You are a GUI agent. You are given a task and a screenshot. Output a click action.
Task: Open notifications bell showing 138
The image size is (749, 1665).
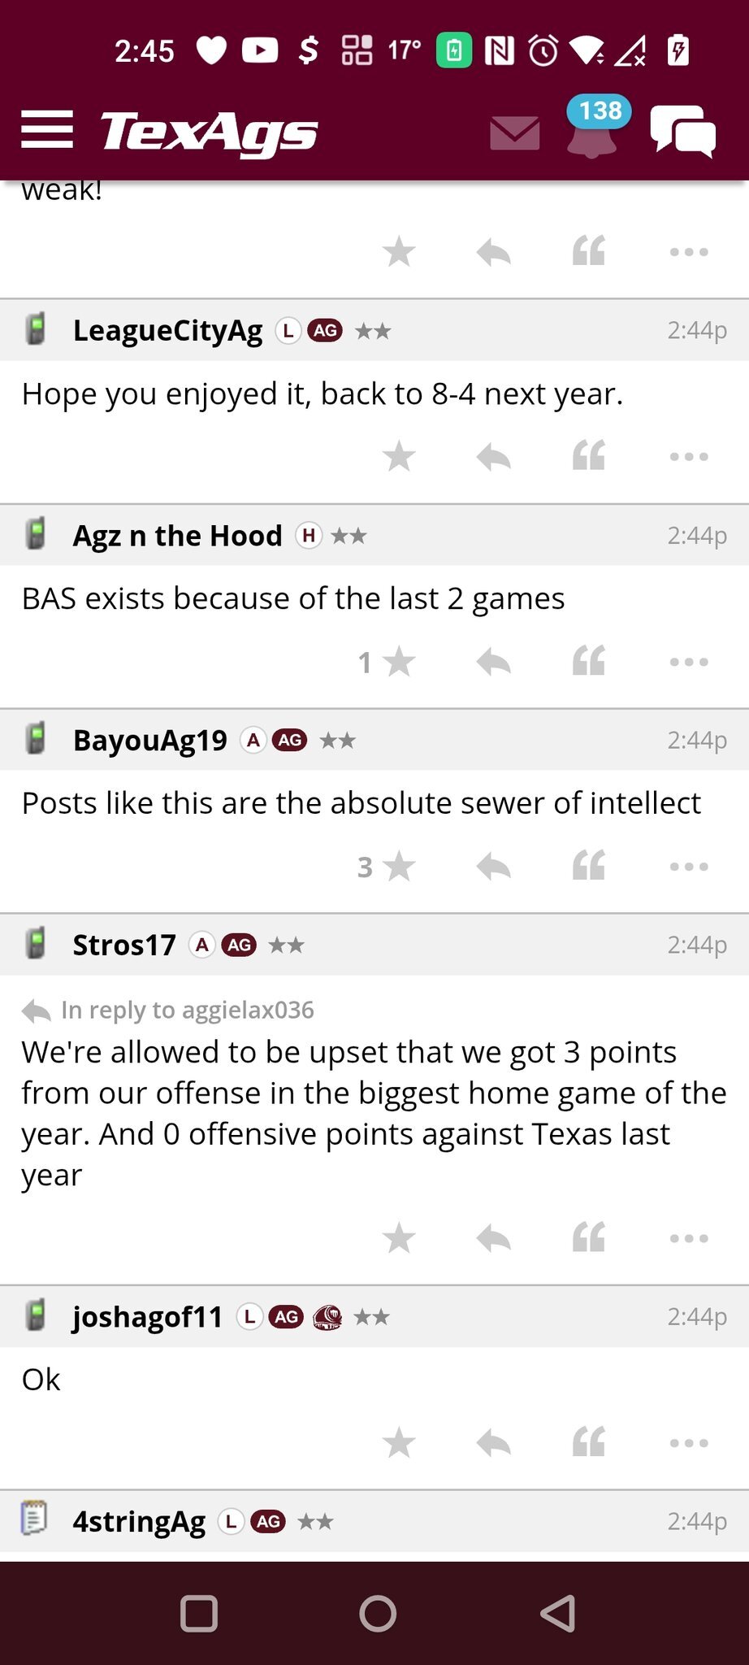(x=593, y=130)
